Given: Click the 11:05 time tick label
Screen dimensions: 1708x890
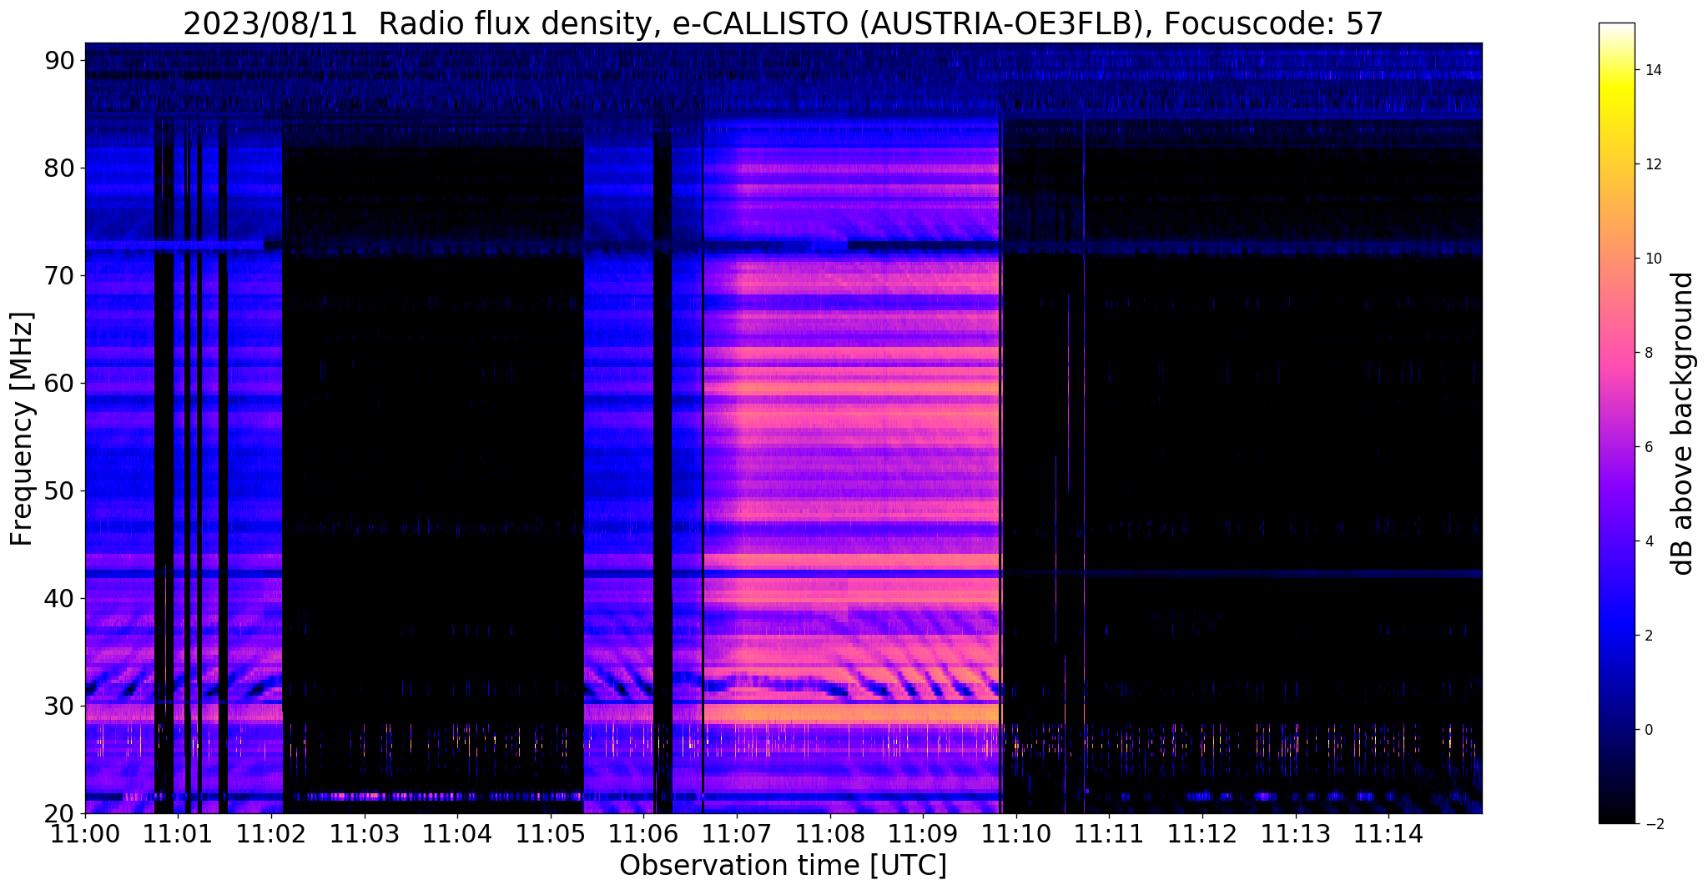Looking at the screenshot, I should point(551,833).
